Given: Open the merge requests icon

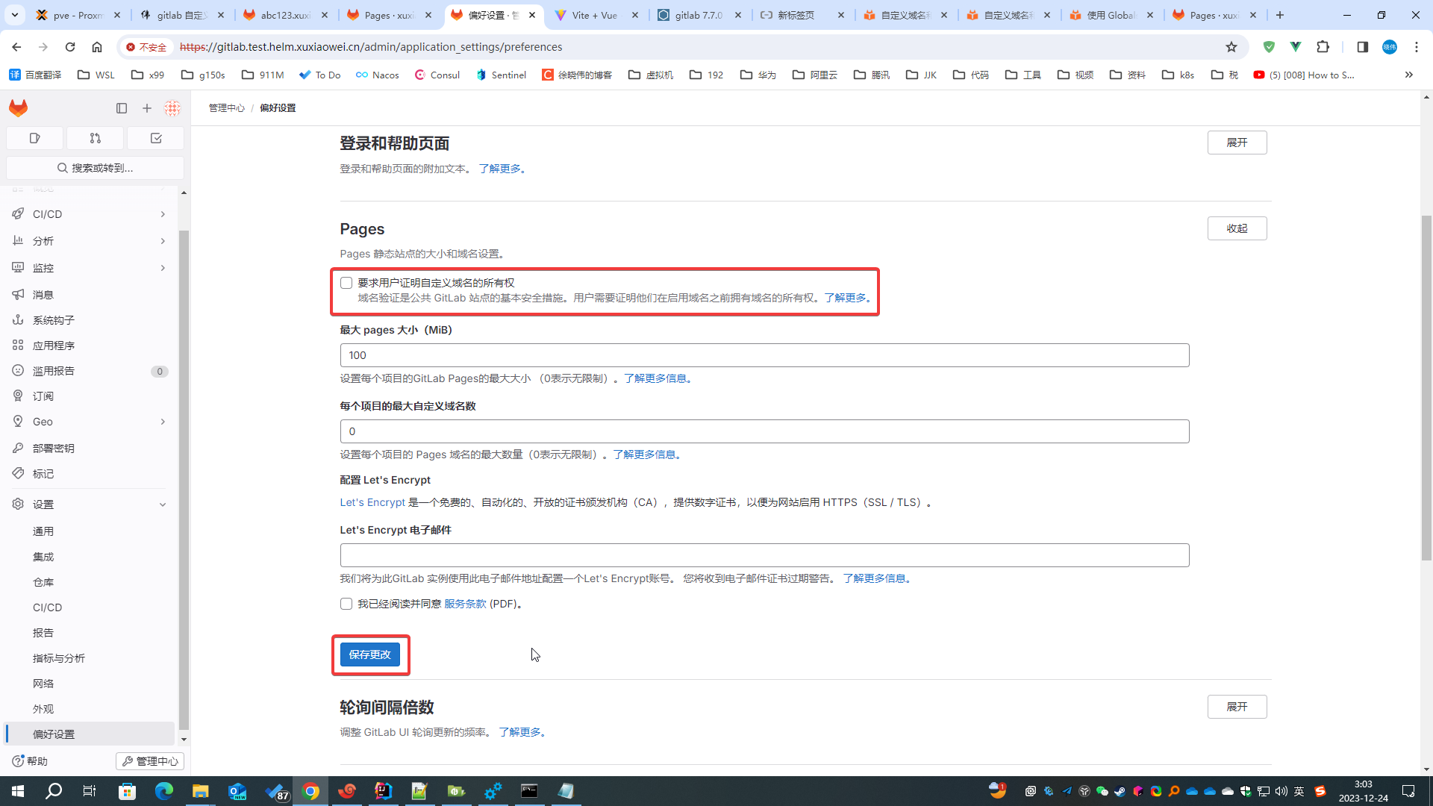Looking at the screenshot, I should click(95, 138).
